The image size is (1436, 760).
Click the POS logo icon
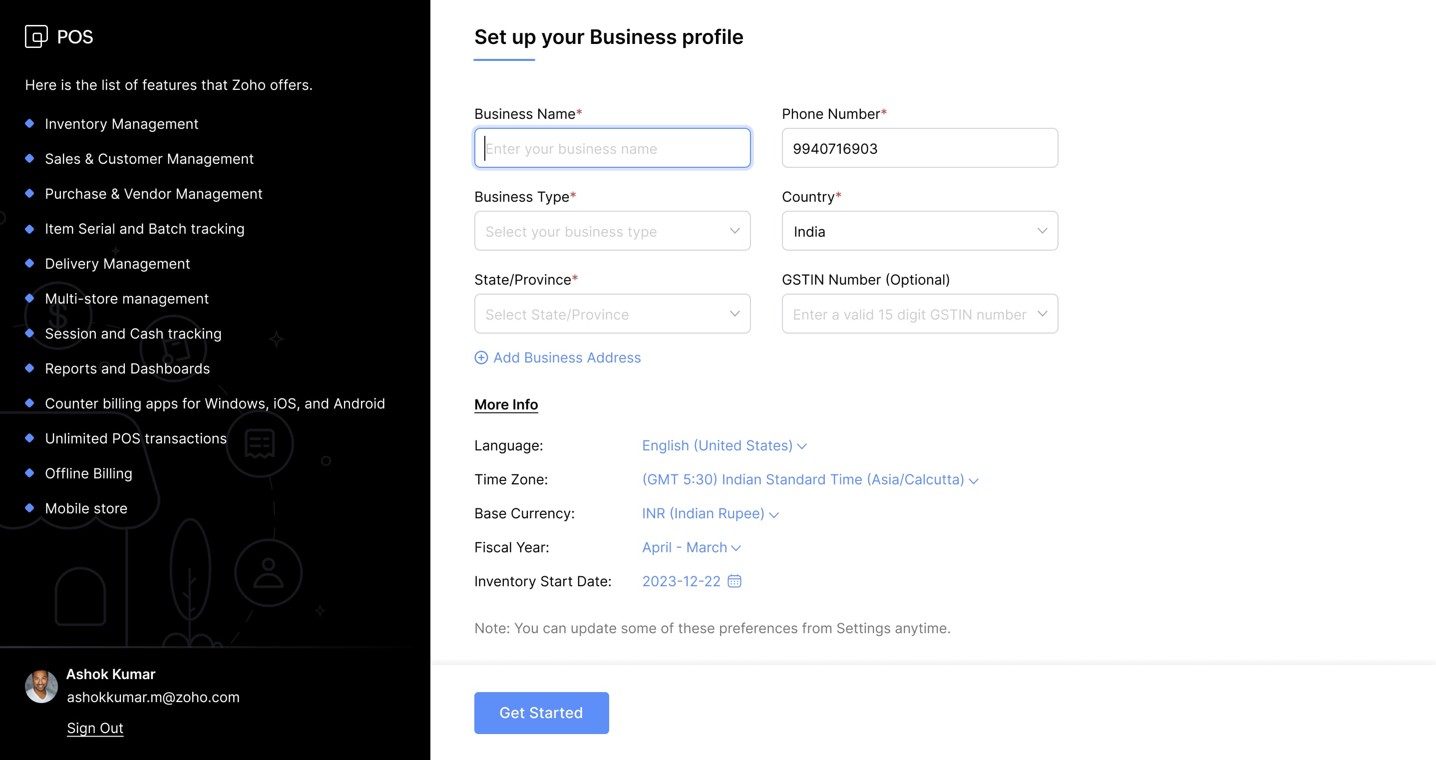(x=36, y=37)
